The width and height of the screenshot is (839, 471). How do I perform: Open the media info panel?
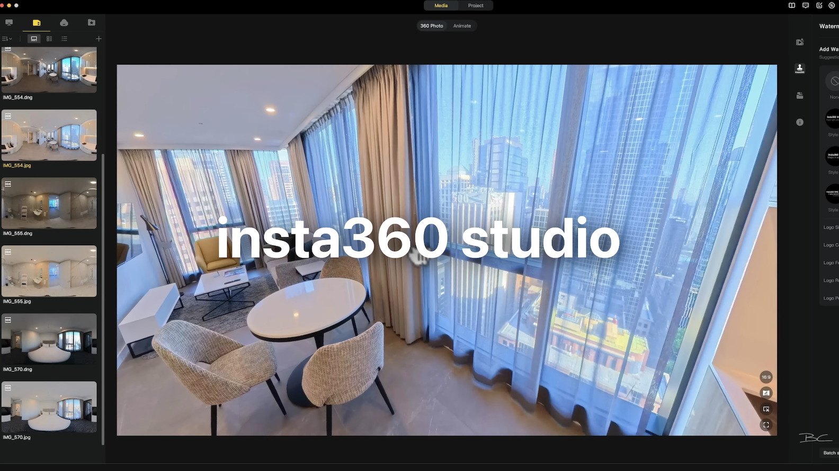coord(800,122)
